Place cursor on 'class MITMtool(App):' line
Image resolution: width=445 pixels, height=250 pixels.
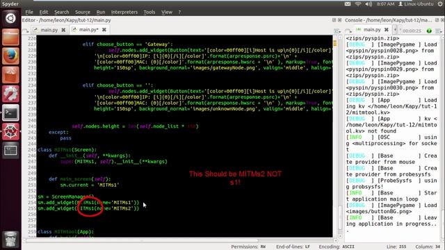[x=65, y=231]
